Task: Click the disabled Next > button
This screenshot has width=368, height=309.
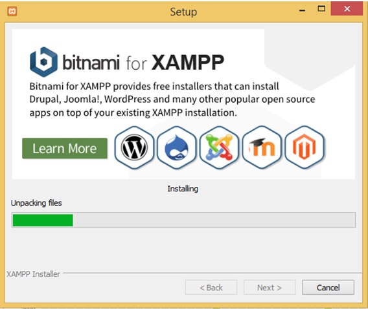Action: pos(270,287)
